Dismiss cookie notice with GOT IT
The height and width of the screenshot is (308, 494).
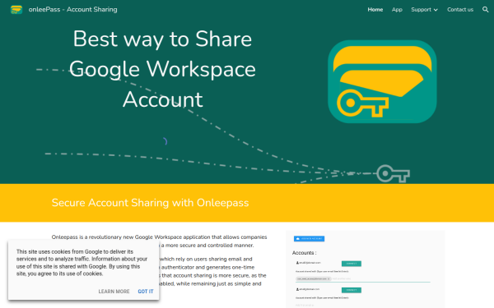click(146, 292)
